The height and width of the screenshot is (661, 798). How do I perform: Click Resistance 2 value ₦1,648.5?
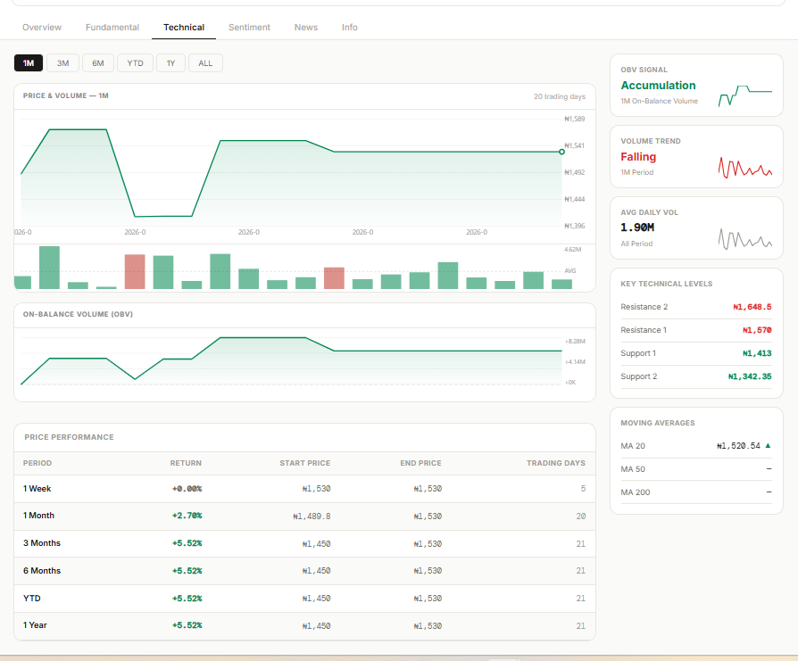[752, 307]
